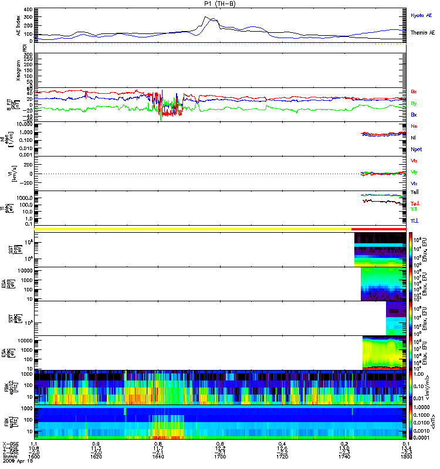Click the red Ne legend label
The width and height of the screenshot is (440, 469).
click(414, 126)
